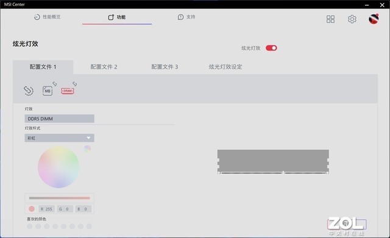This screenshot has height=238, width=390.
Task: Select 配置文件 2 profile tab
Action: tap(104, 67)
